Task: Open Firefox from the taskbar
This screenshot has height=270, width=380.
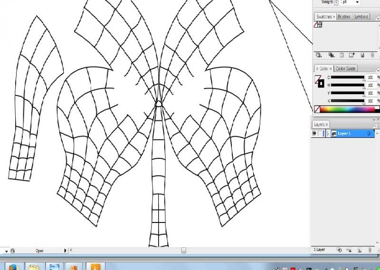Action: pos(13,267)
